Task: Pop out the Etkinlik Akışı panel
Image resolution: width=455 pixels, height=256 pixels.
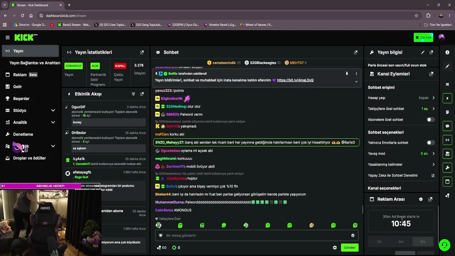Action: pos(142,94)
